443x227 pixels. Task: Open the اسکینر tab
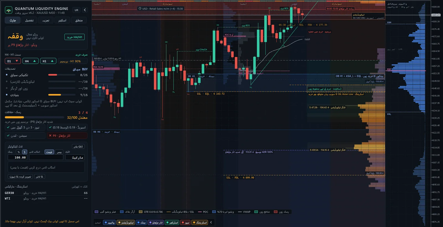point(62,20)
